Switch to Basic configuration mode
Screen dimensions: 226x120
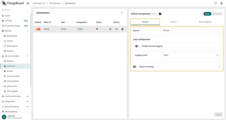click(207, 14)
